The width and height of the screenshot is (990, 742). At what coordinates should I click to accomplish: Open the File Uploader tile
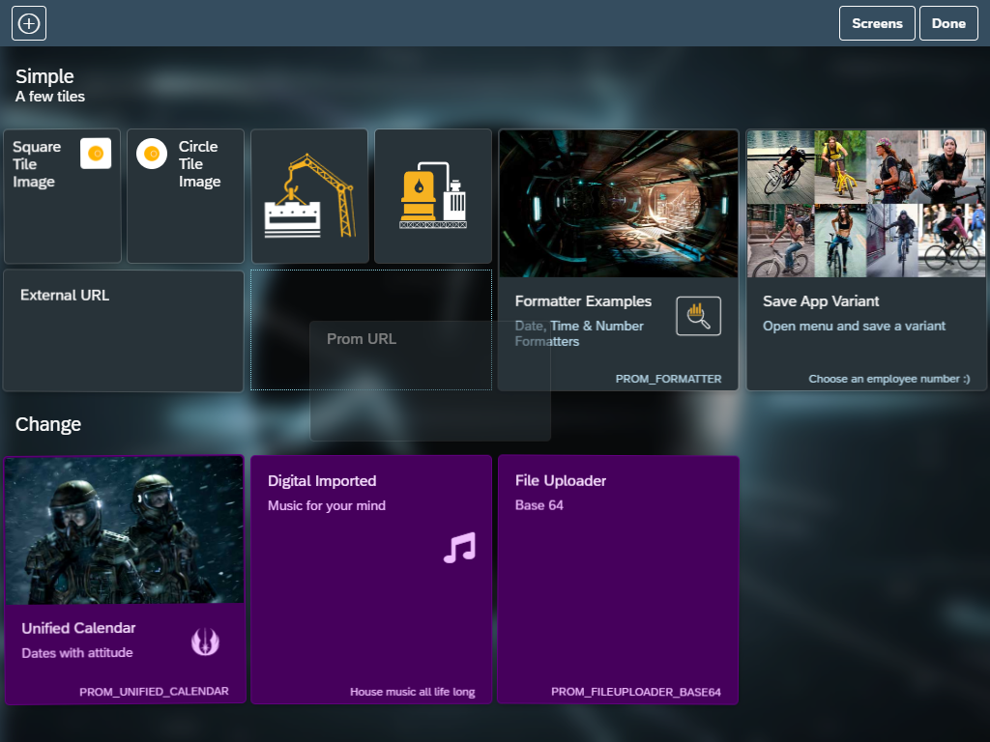coord(618,580)
